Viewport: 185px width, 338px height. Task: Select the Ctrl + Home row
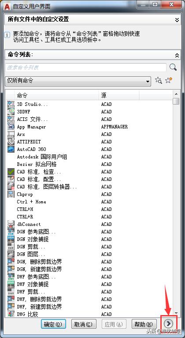click(x=89, y=202)
